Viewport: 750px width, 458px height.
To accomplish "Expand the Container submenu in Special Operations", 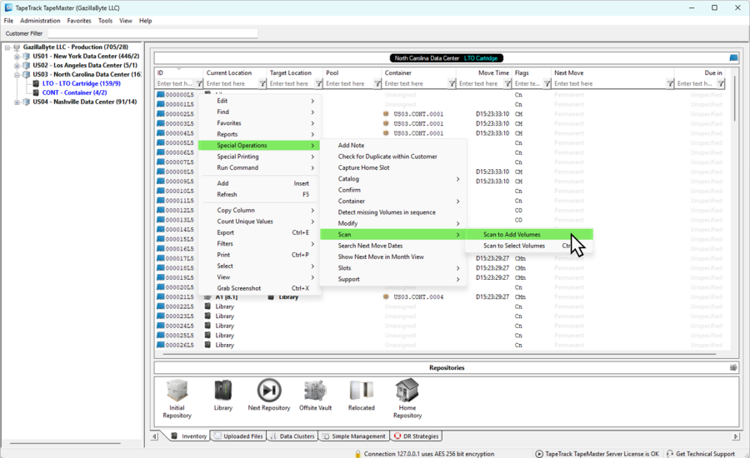I will [x=457, y=202].
